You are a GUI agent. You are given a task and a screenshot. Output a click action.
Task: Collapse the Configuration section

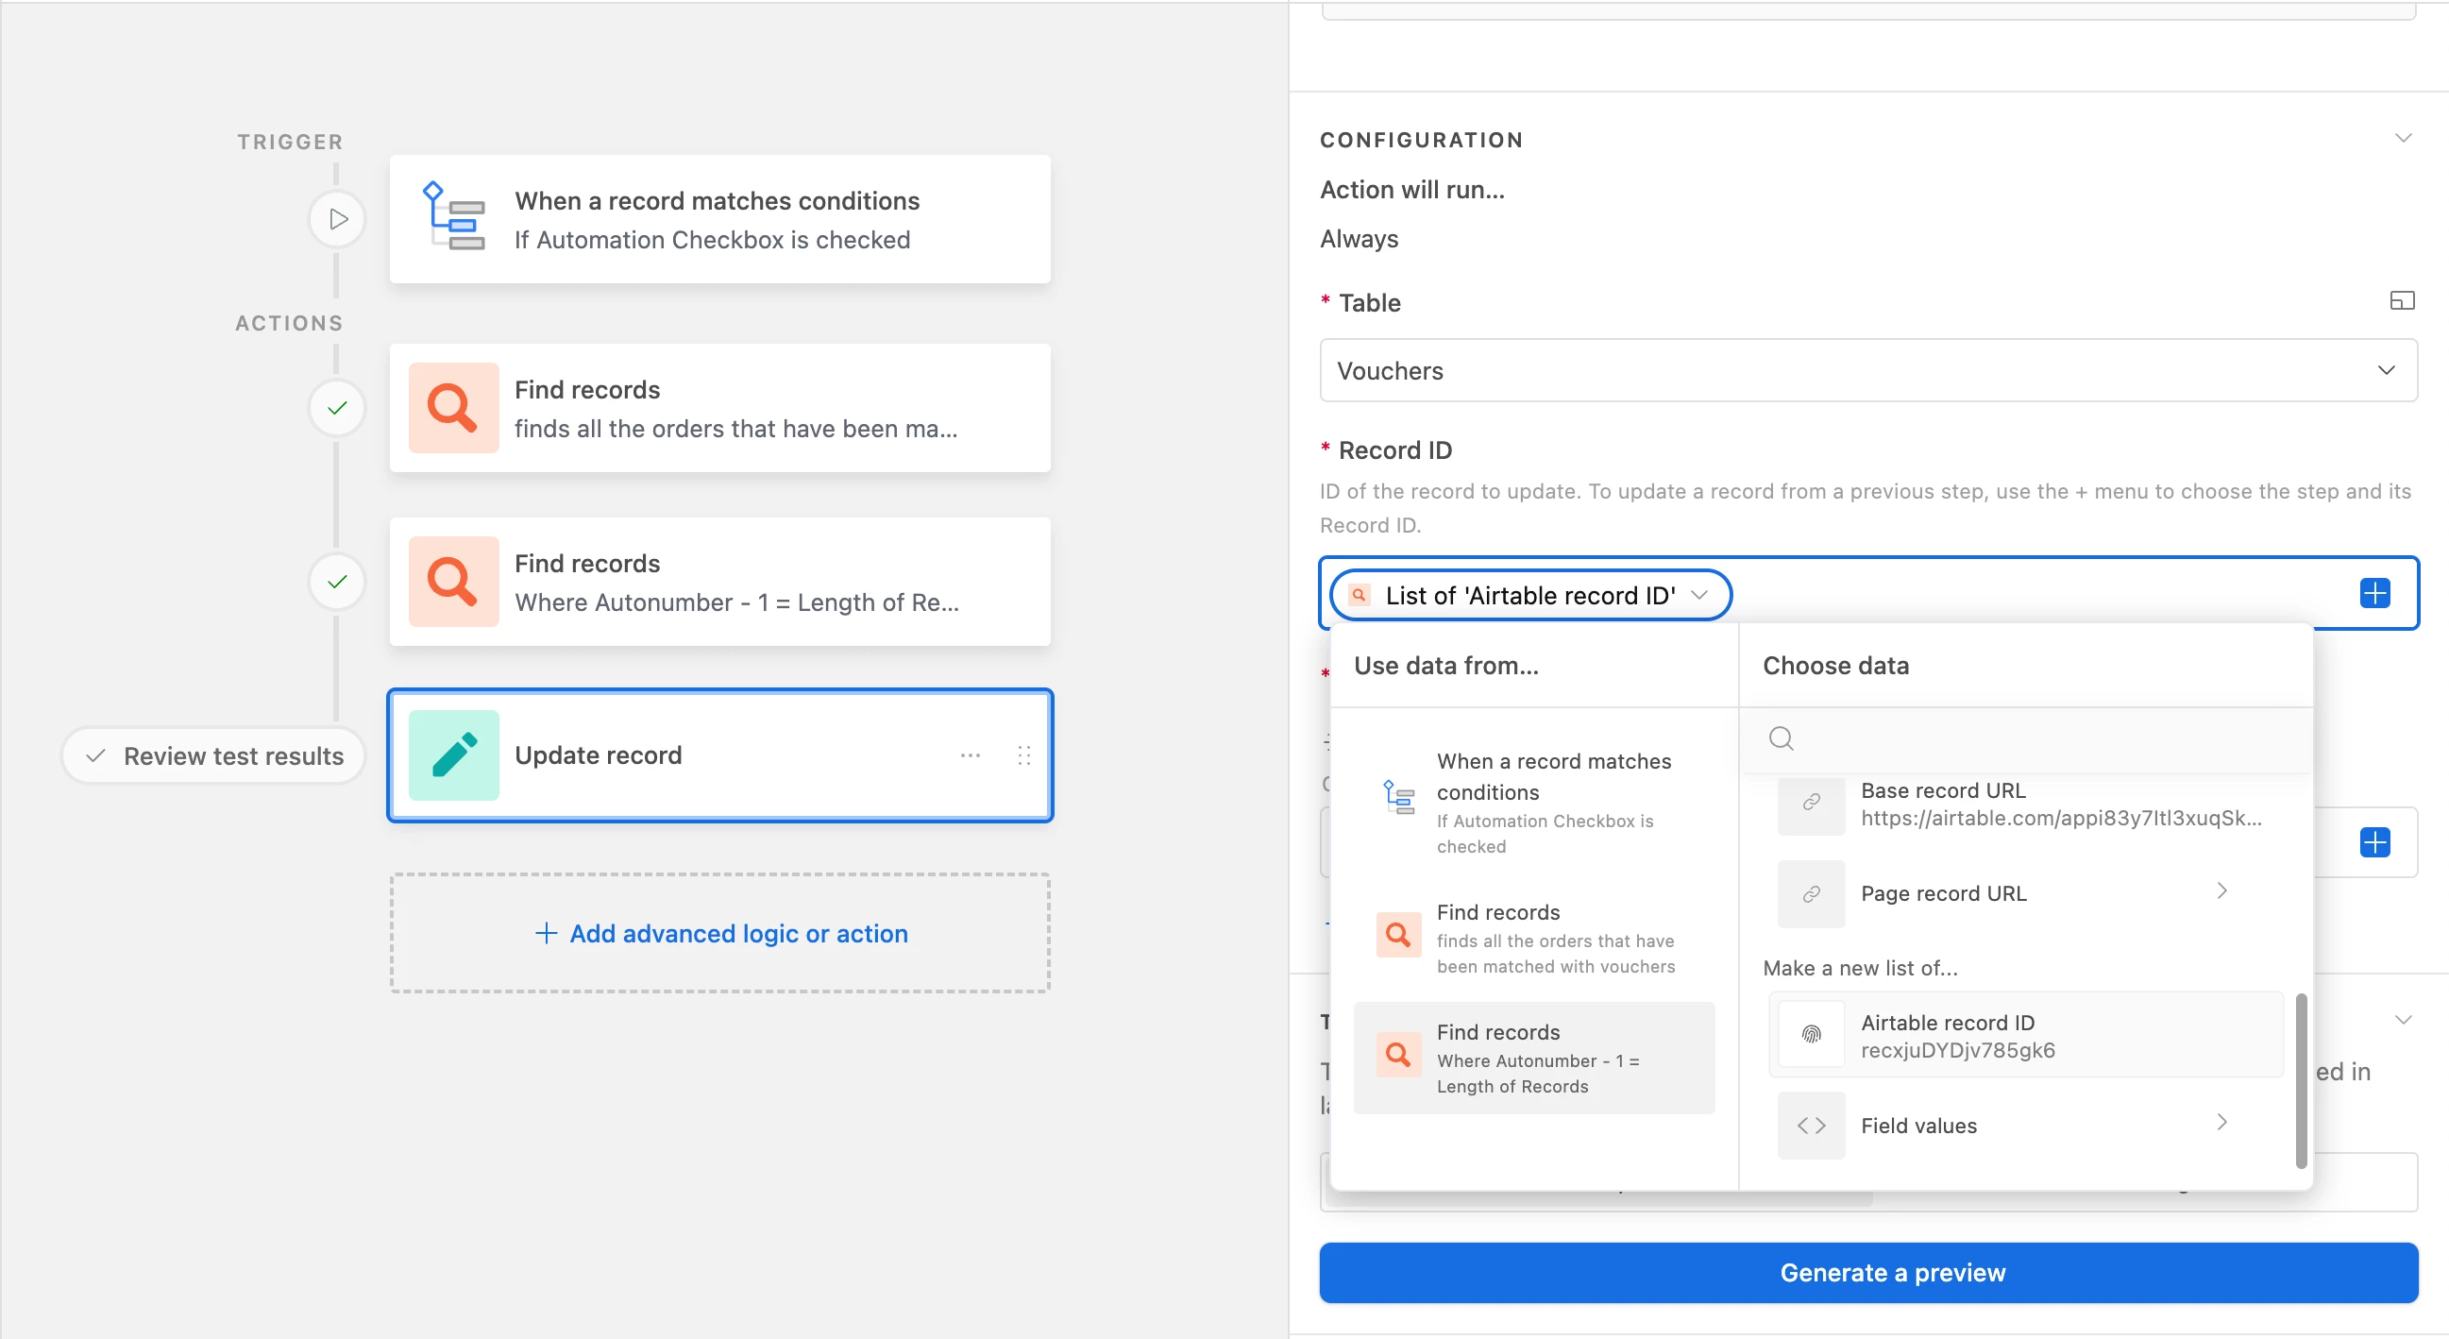click(x=2403, y=139)
